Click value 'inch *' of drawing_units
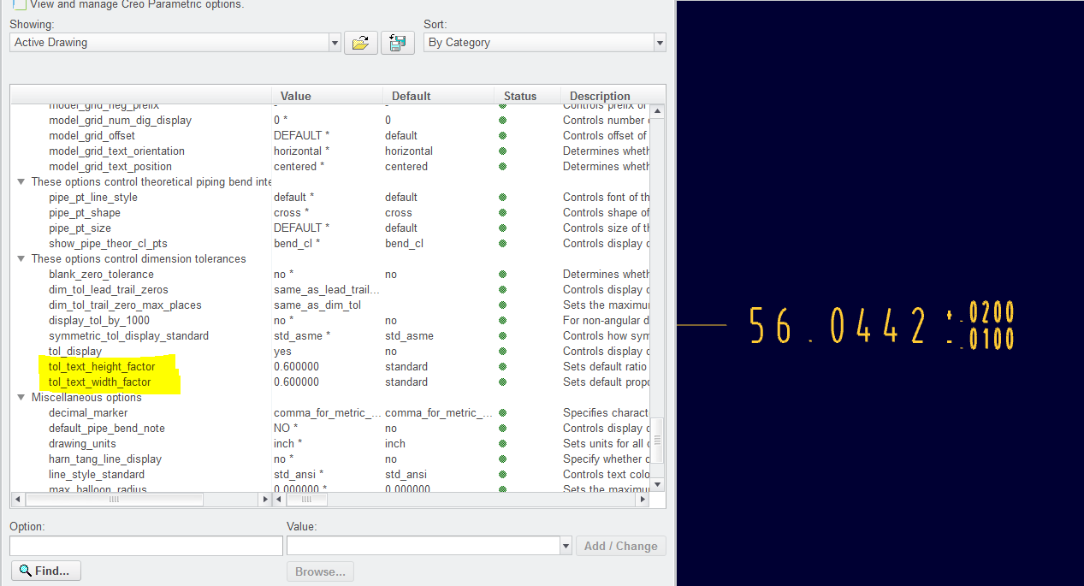Screen dimensions: 1084x586 click(287, 444)
